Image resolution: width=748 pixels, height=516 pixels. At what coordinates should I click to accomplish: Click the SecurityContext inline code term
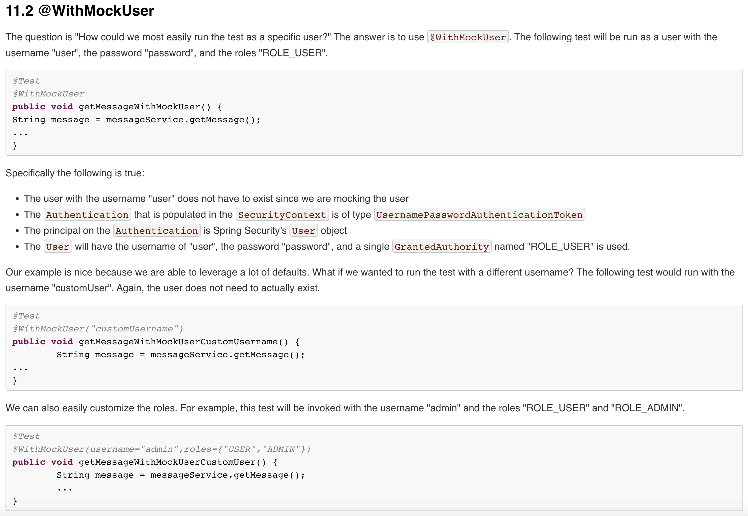[x=282, y=215]
